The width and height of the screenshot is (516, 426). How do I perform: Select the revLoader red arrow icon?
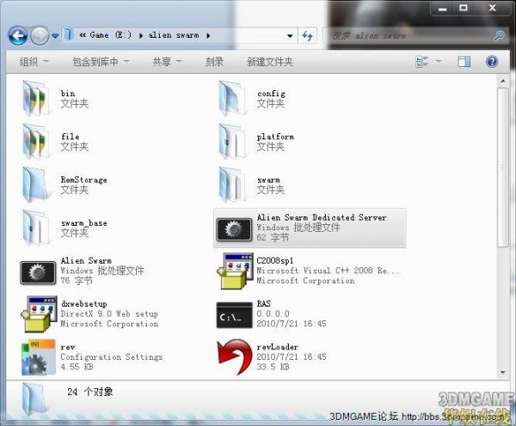click(x=235, y=357)
